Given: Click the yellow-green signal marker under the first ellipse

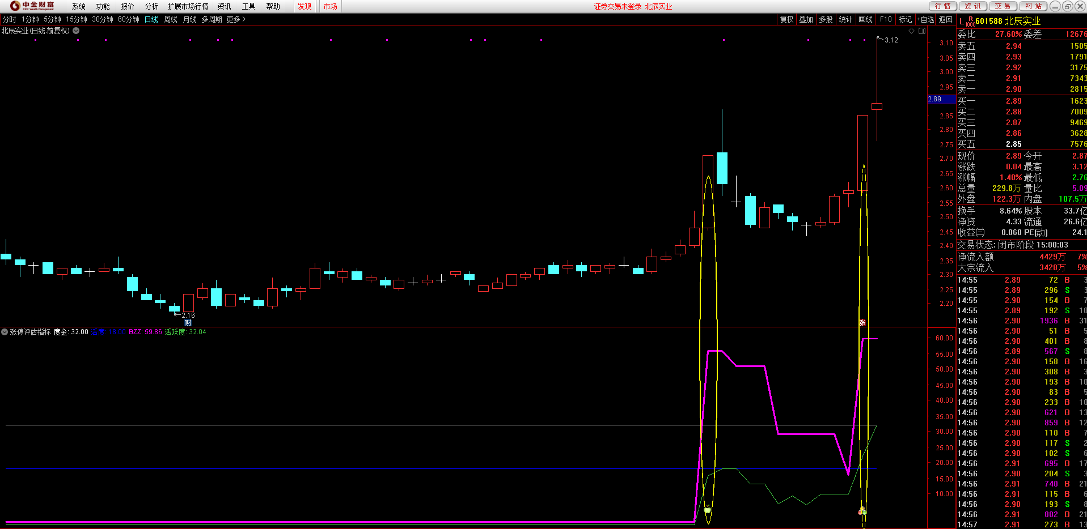Looking at the screenshot, I should [x=707, y=510].
